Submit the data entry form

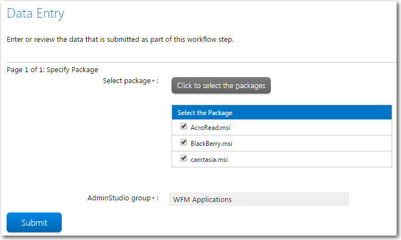(x=34, y=222)
